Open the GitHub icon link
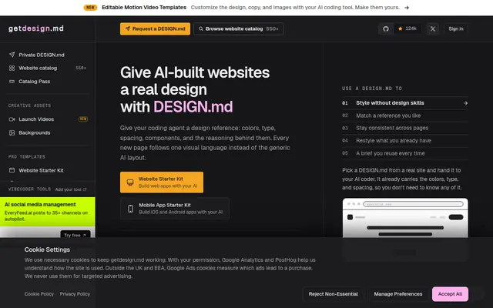 click(x=386, y=29)
